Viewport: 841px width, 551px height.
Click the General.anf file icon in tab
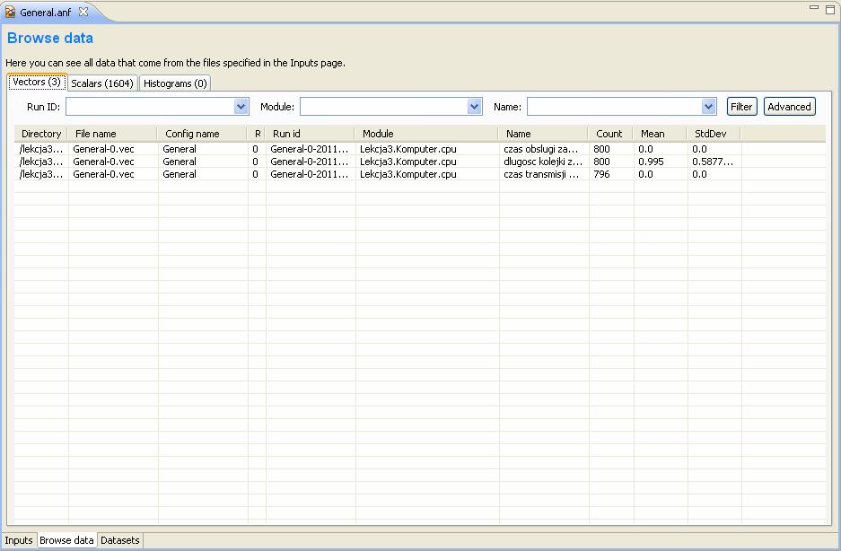coord(10,12)
